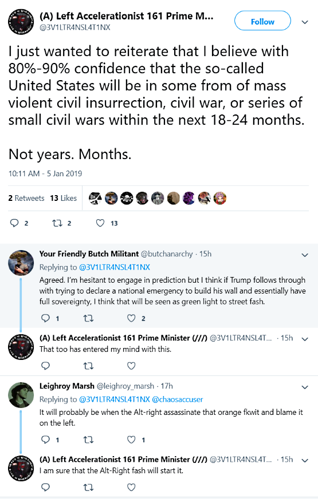Open the @chaosaccuser mention link
This screenshot has height=499, width=318.
point(178,399)
